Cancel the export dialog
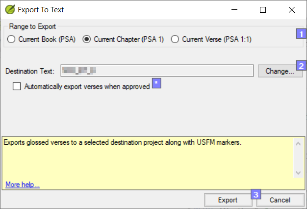This screenshot has width=307, height=209. coord(280,200)
